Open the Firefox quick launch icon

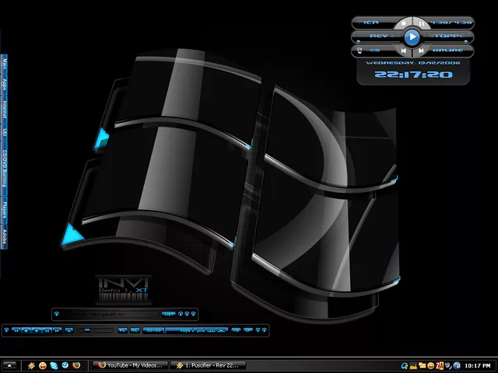(76, 365)
